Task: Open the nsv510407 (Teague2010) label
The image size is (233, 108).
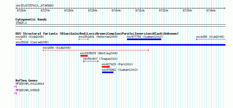Action: tap(101, 59)
